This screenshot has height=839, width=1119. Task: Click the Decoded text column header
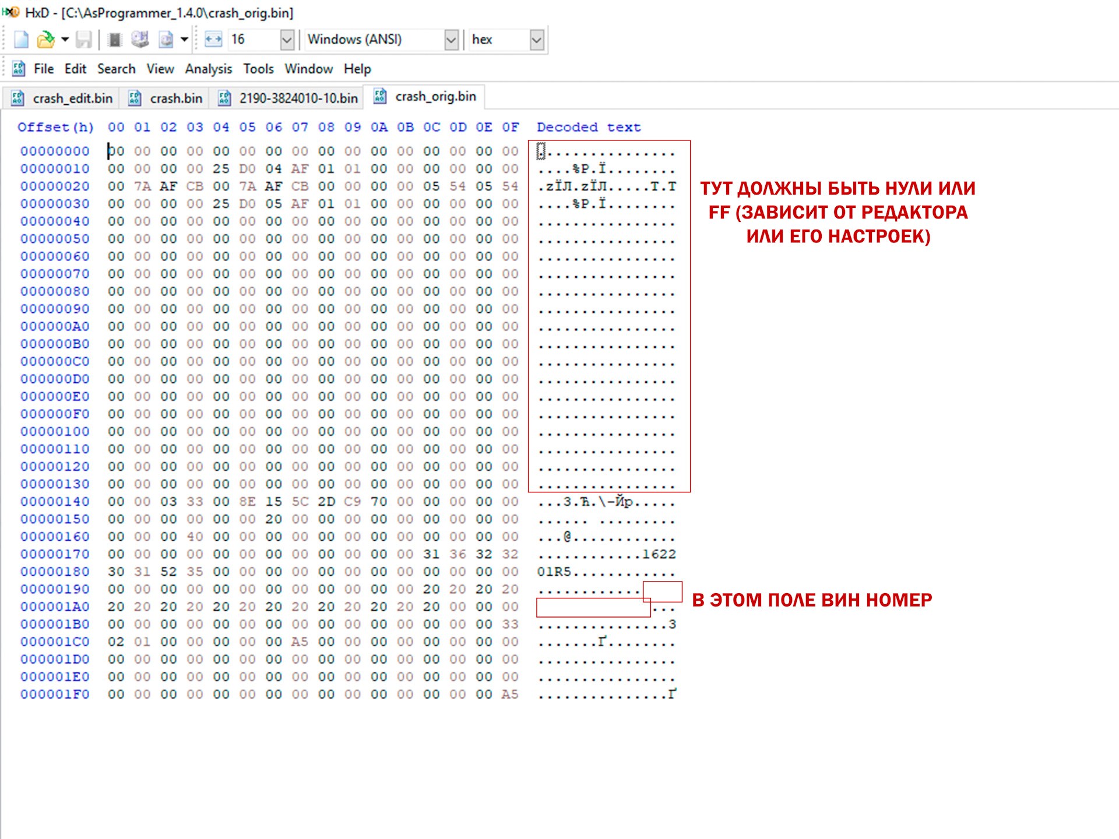(x=588, y=127)
